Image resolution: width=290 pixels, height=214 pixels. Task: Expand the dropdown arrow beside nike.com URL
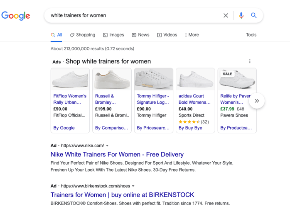pyautogui.click(x=107, y=146)
